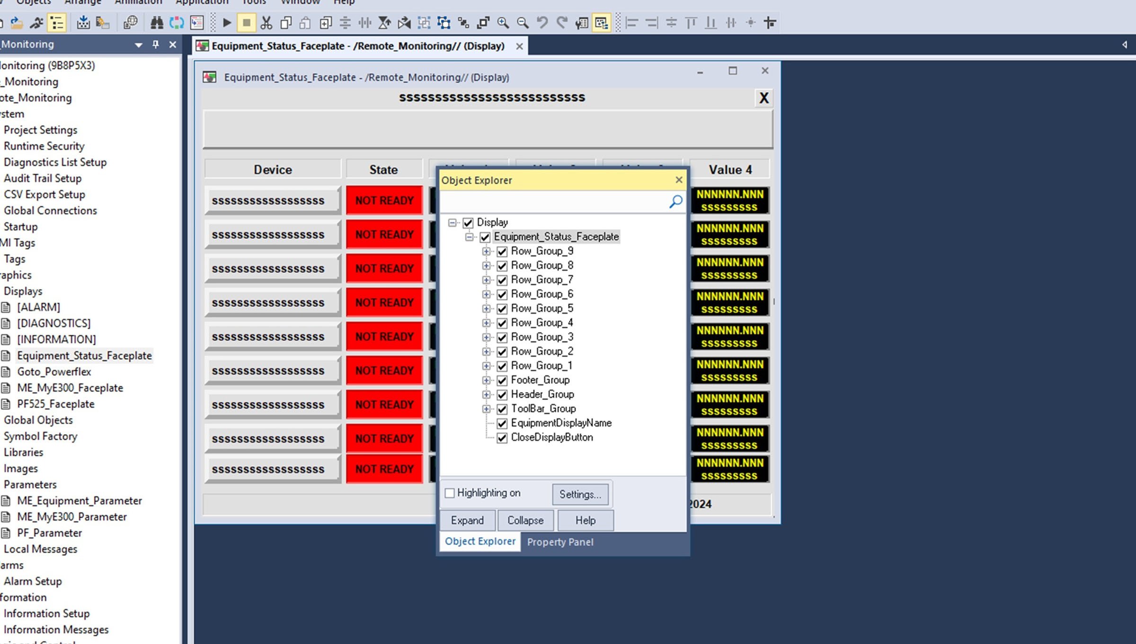Click the Send to Back icon
The width and height of the screenshot is (1136, 644).
coord(463,22)
